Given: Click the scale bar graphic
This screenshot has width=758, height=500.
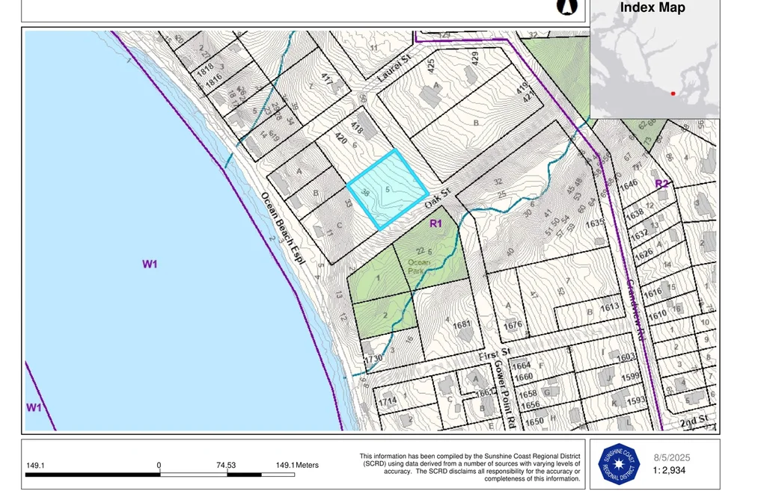Looking at the screenshot, I should tap(160, 475).
